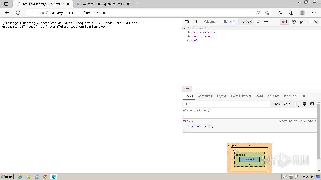Switch to the Welcome tab
The image size is (321, 180).
(x=209, y=22)
